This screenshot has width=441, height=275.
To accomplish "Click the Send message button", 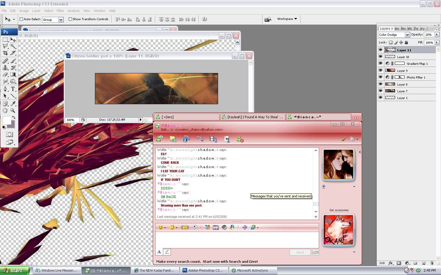I will coord(300,252).
